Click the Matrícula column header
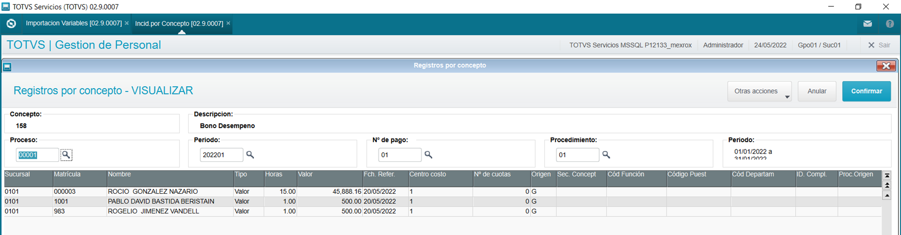 (x=80, y=178)
